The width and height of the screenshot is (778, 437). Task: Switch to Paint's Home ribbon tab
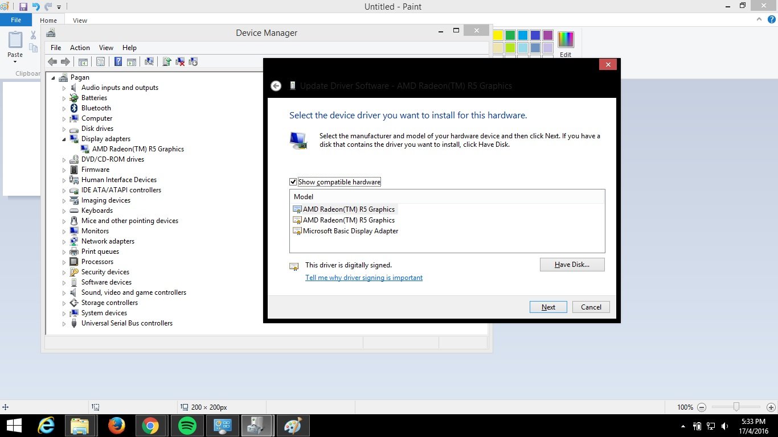coord(48,20)
